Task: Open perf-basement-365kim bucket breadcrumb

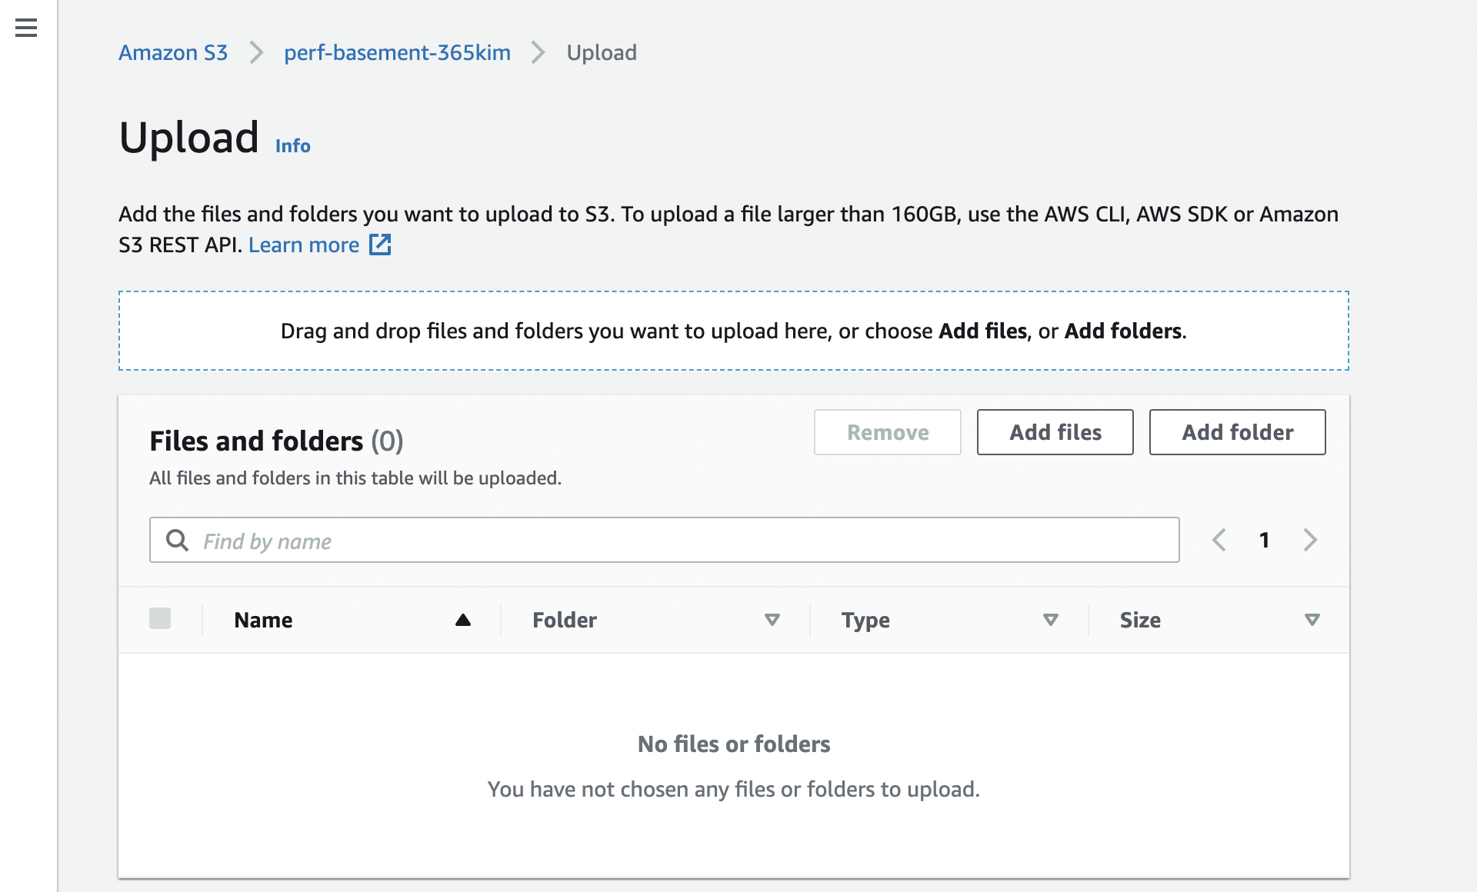Action: pyautogui.click(x=397, y=52)
